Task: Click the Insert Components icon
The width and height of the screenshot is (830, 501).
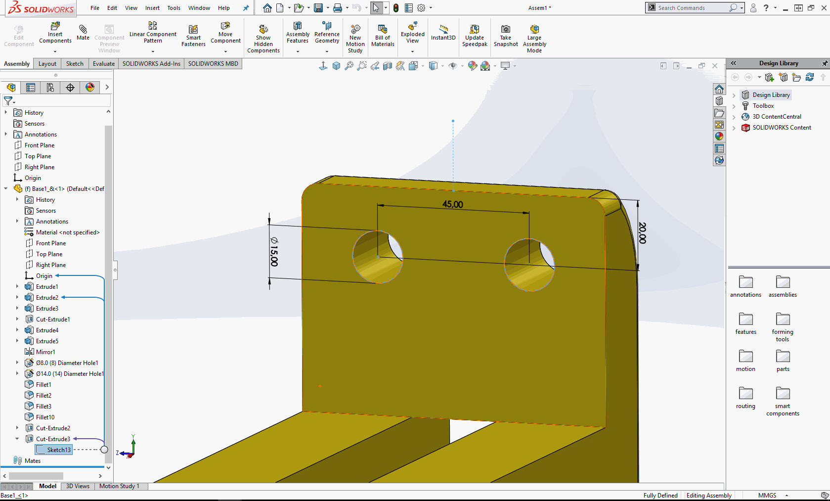Action: point(55,26)
